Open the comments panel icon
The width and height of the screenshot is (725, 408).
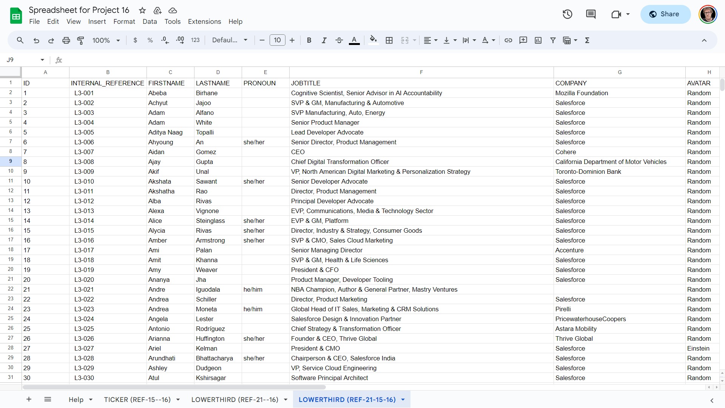(x=591, y=14)
